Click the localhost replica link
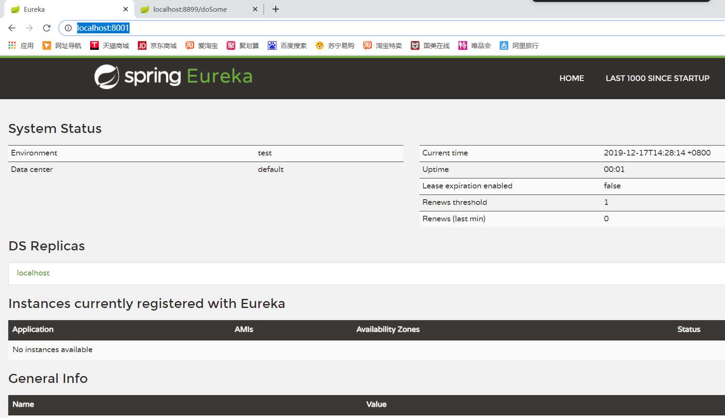 (x=33, y=273)
